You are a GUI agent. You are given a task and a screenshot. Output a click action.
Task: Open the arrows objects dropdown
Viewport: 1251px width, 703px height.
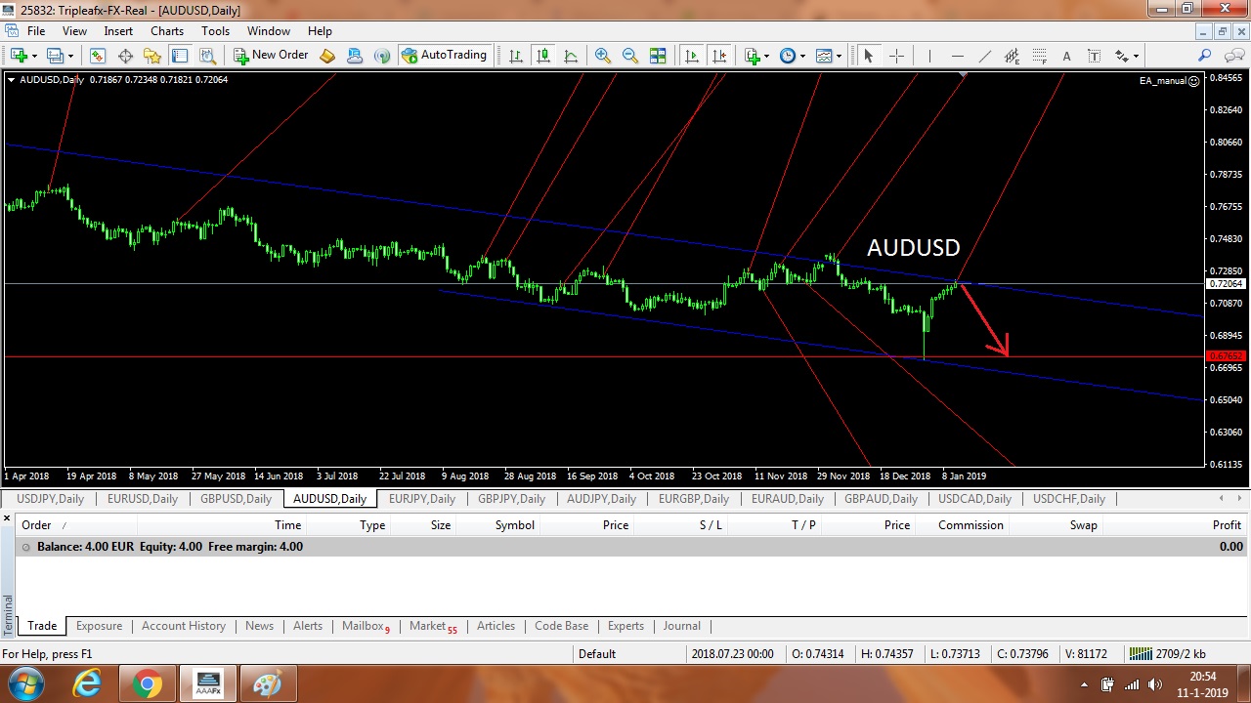[x=1126, y=56]
